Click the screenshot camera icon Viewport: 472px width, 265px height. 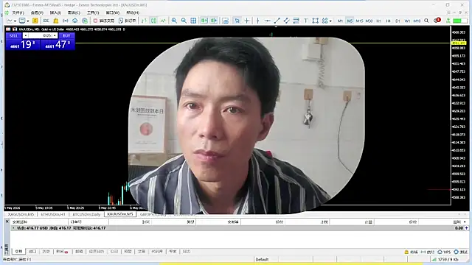click(x=225, y=21)
